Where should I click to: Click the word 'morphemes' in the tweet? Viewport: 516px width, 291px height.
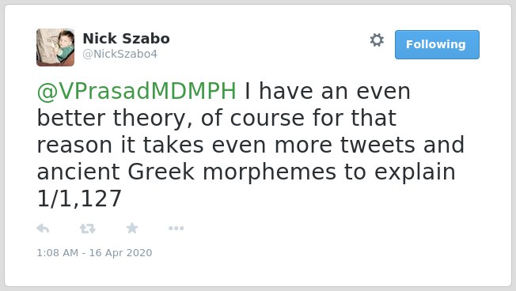coord(269,172)
